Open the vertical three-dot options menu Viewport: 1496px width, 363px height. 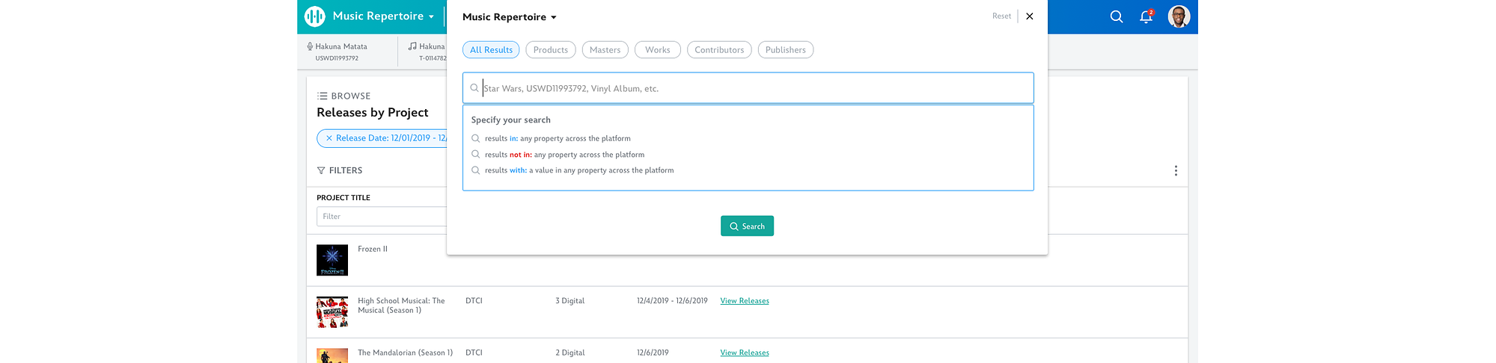(1176, 171)
